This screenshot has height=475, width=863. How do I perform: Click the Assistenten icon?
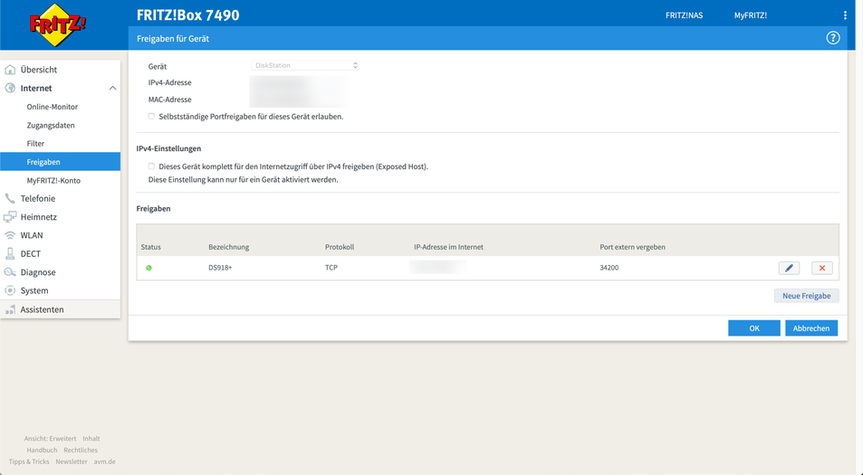point(10,309)
